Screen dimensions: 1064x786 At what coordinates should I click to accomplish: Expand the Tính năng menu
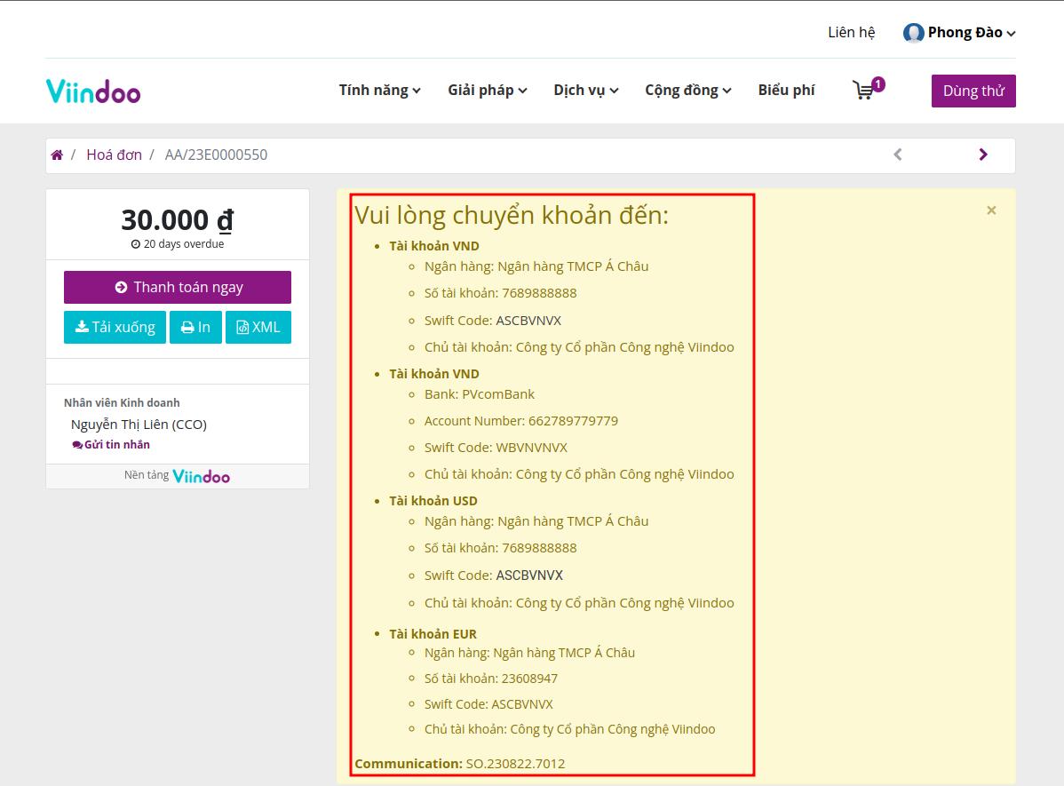point(380,91)
